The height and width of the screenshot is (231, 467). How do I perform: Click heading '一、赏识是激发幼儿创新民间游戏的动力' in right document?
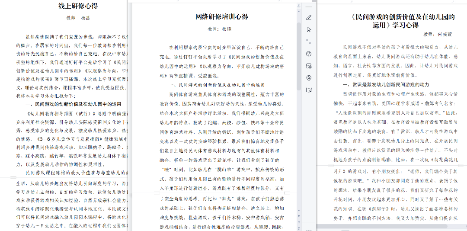tap(386, 85)
